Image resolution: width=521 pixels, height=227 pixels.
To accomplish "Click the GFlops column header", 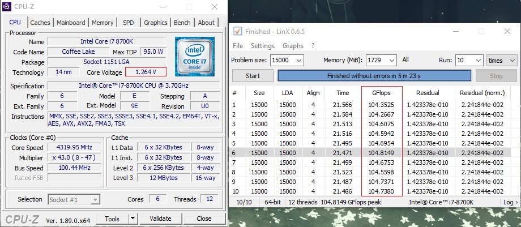I will tap(382, 93).
